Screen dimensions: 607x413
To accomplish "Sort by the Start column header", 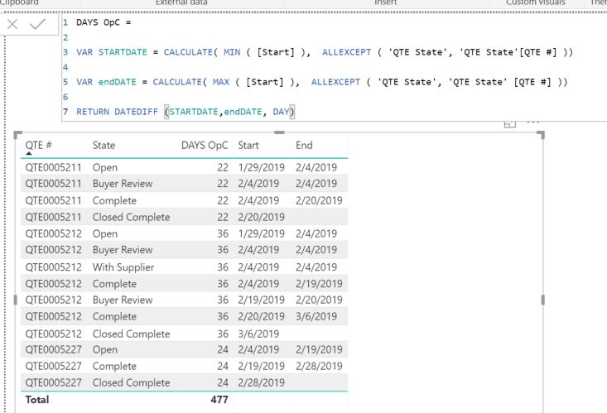I will [248, 145].
